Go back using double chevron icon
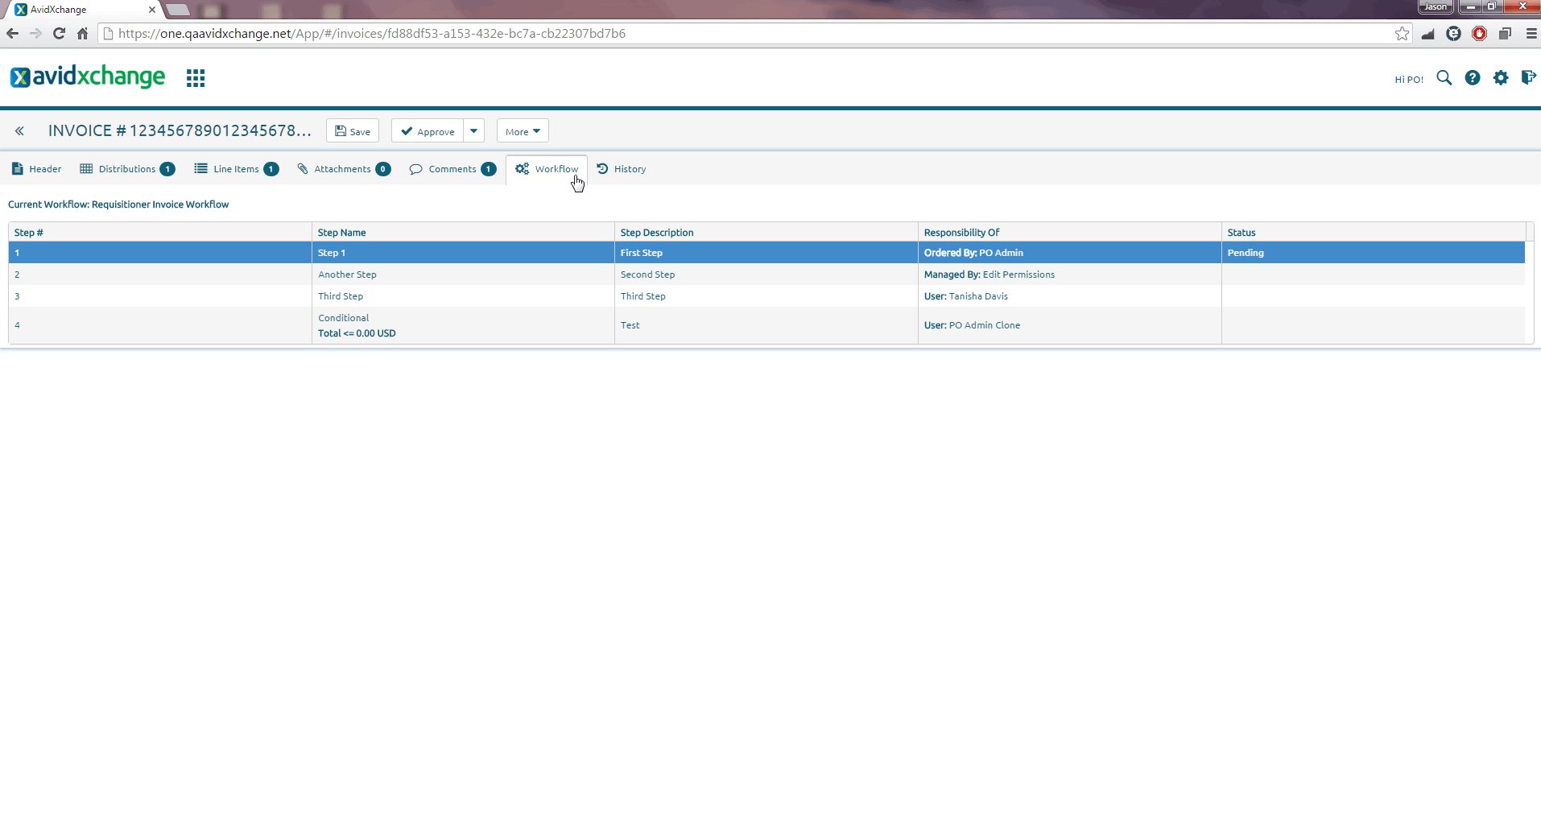 [x=19, y=131]
